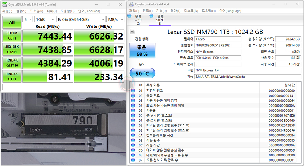
Task: Open the test count dropdown showing 5
Action: 28,19
